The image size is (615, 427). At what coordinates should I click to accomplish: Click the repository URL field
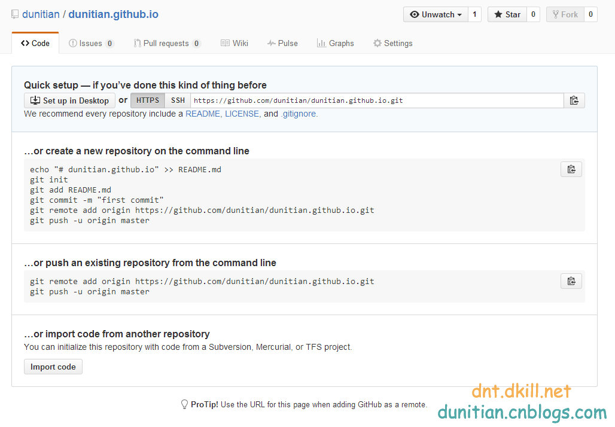(377, 101)
